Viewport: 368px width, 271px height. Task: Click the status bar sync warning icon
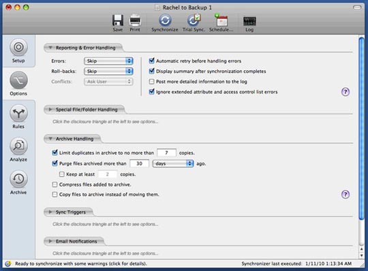[8, 264]
